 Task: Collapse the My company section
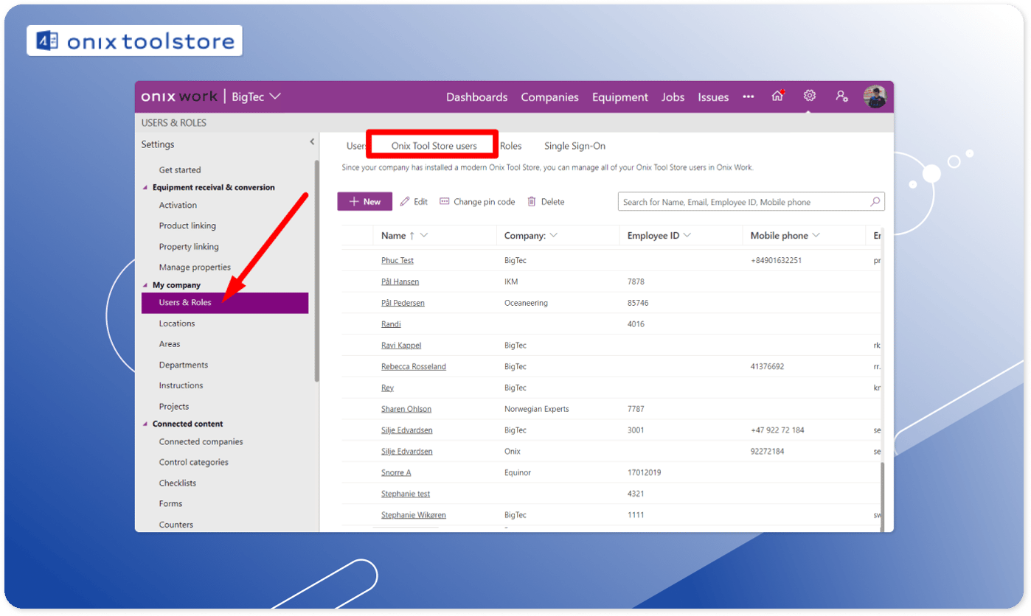[145, 285]
